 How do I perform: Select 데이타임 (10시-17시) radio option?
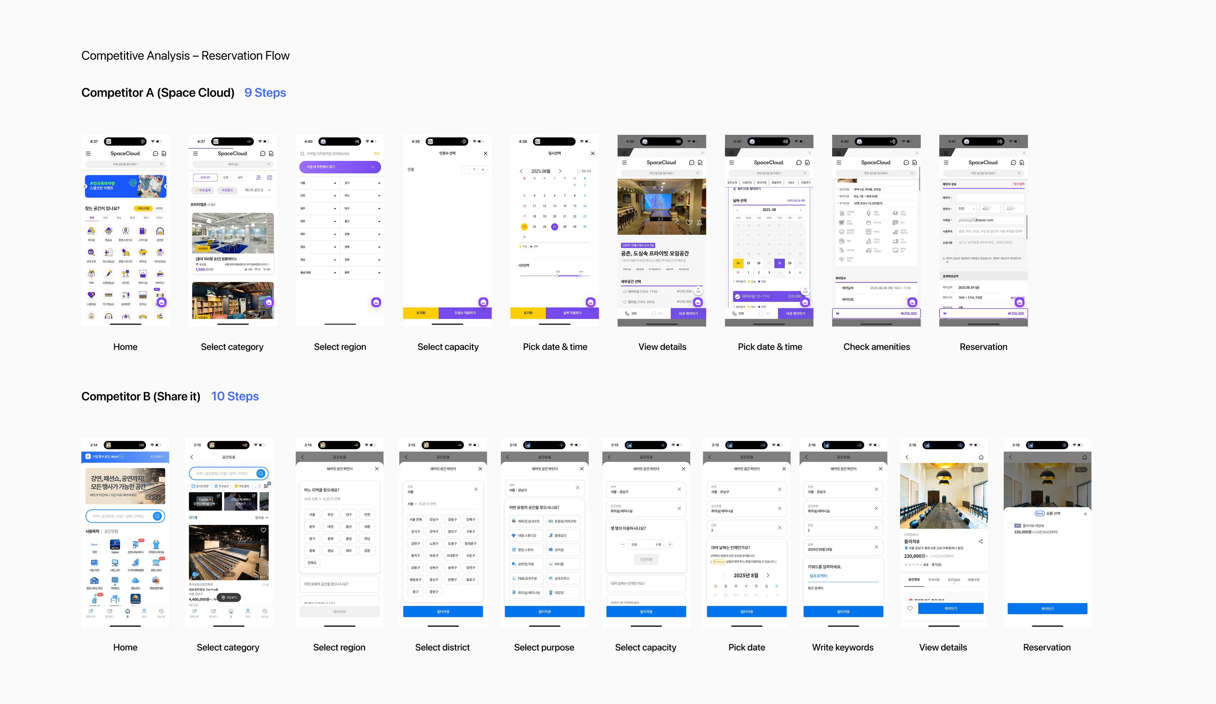[x=625, y=292]
